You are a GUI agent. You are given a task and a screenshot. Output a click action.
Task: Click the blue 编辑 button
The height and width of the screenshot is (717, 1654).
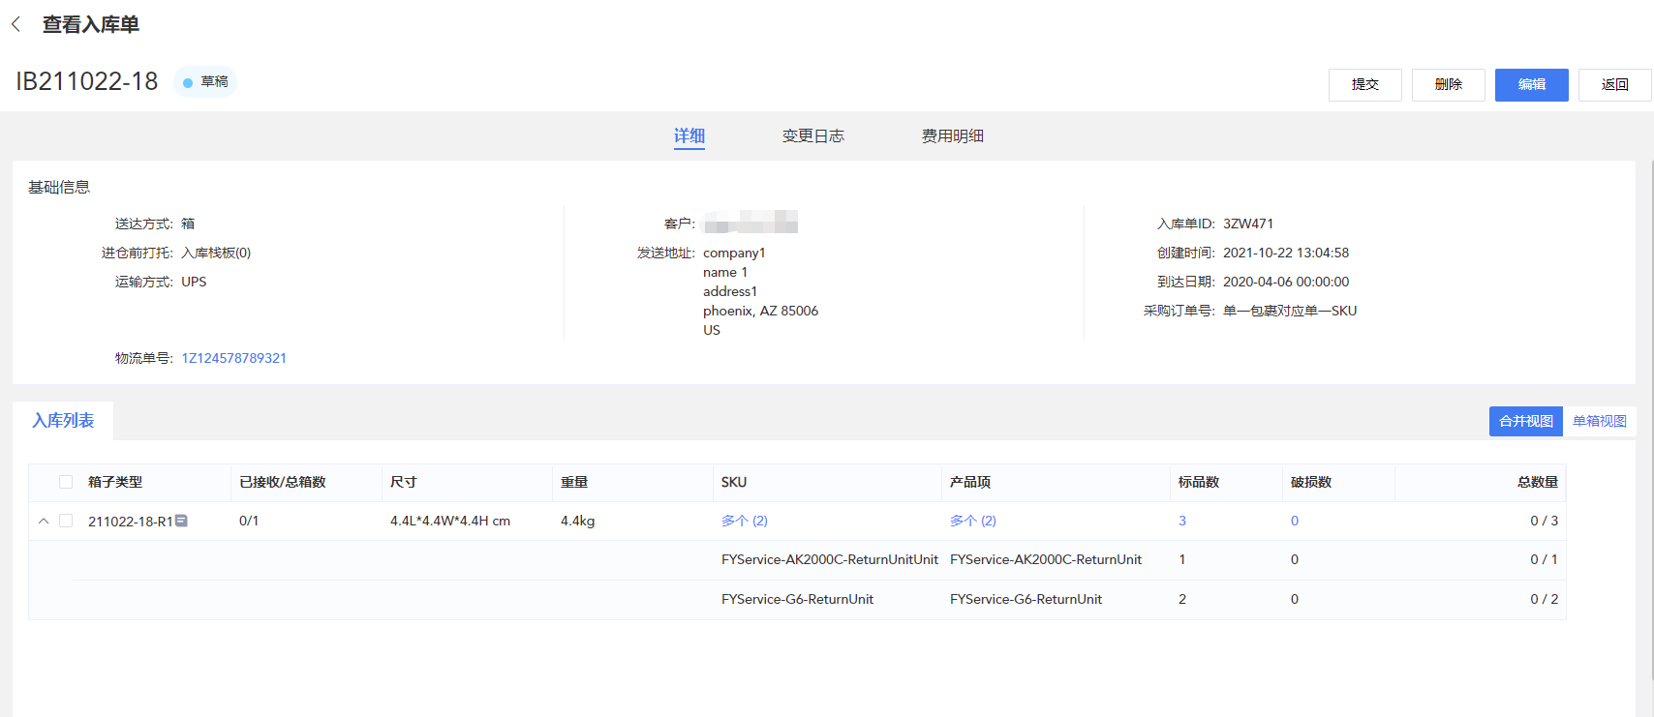(x=1531, y=85)
